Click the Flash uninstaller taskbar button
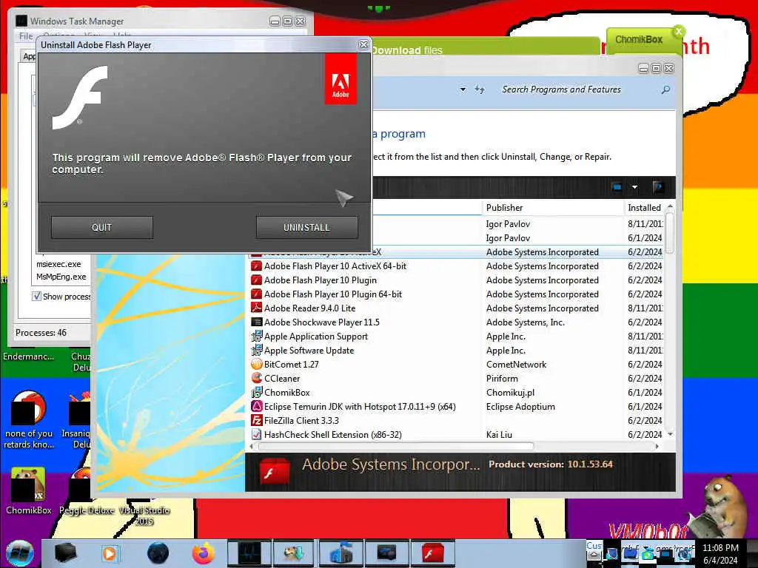Screen dimensions: 758x568 432,553
